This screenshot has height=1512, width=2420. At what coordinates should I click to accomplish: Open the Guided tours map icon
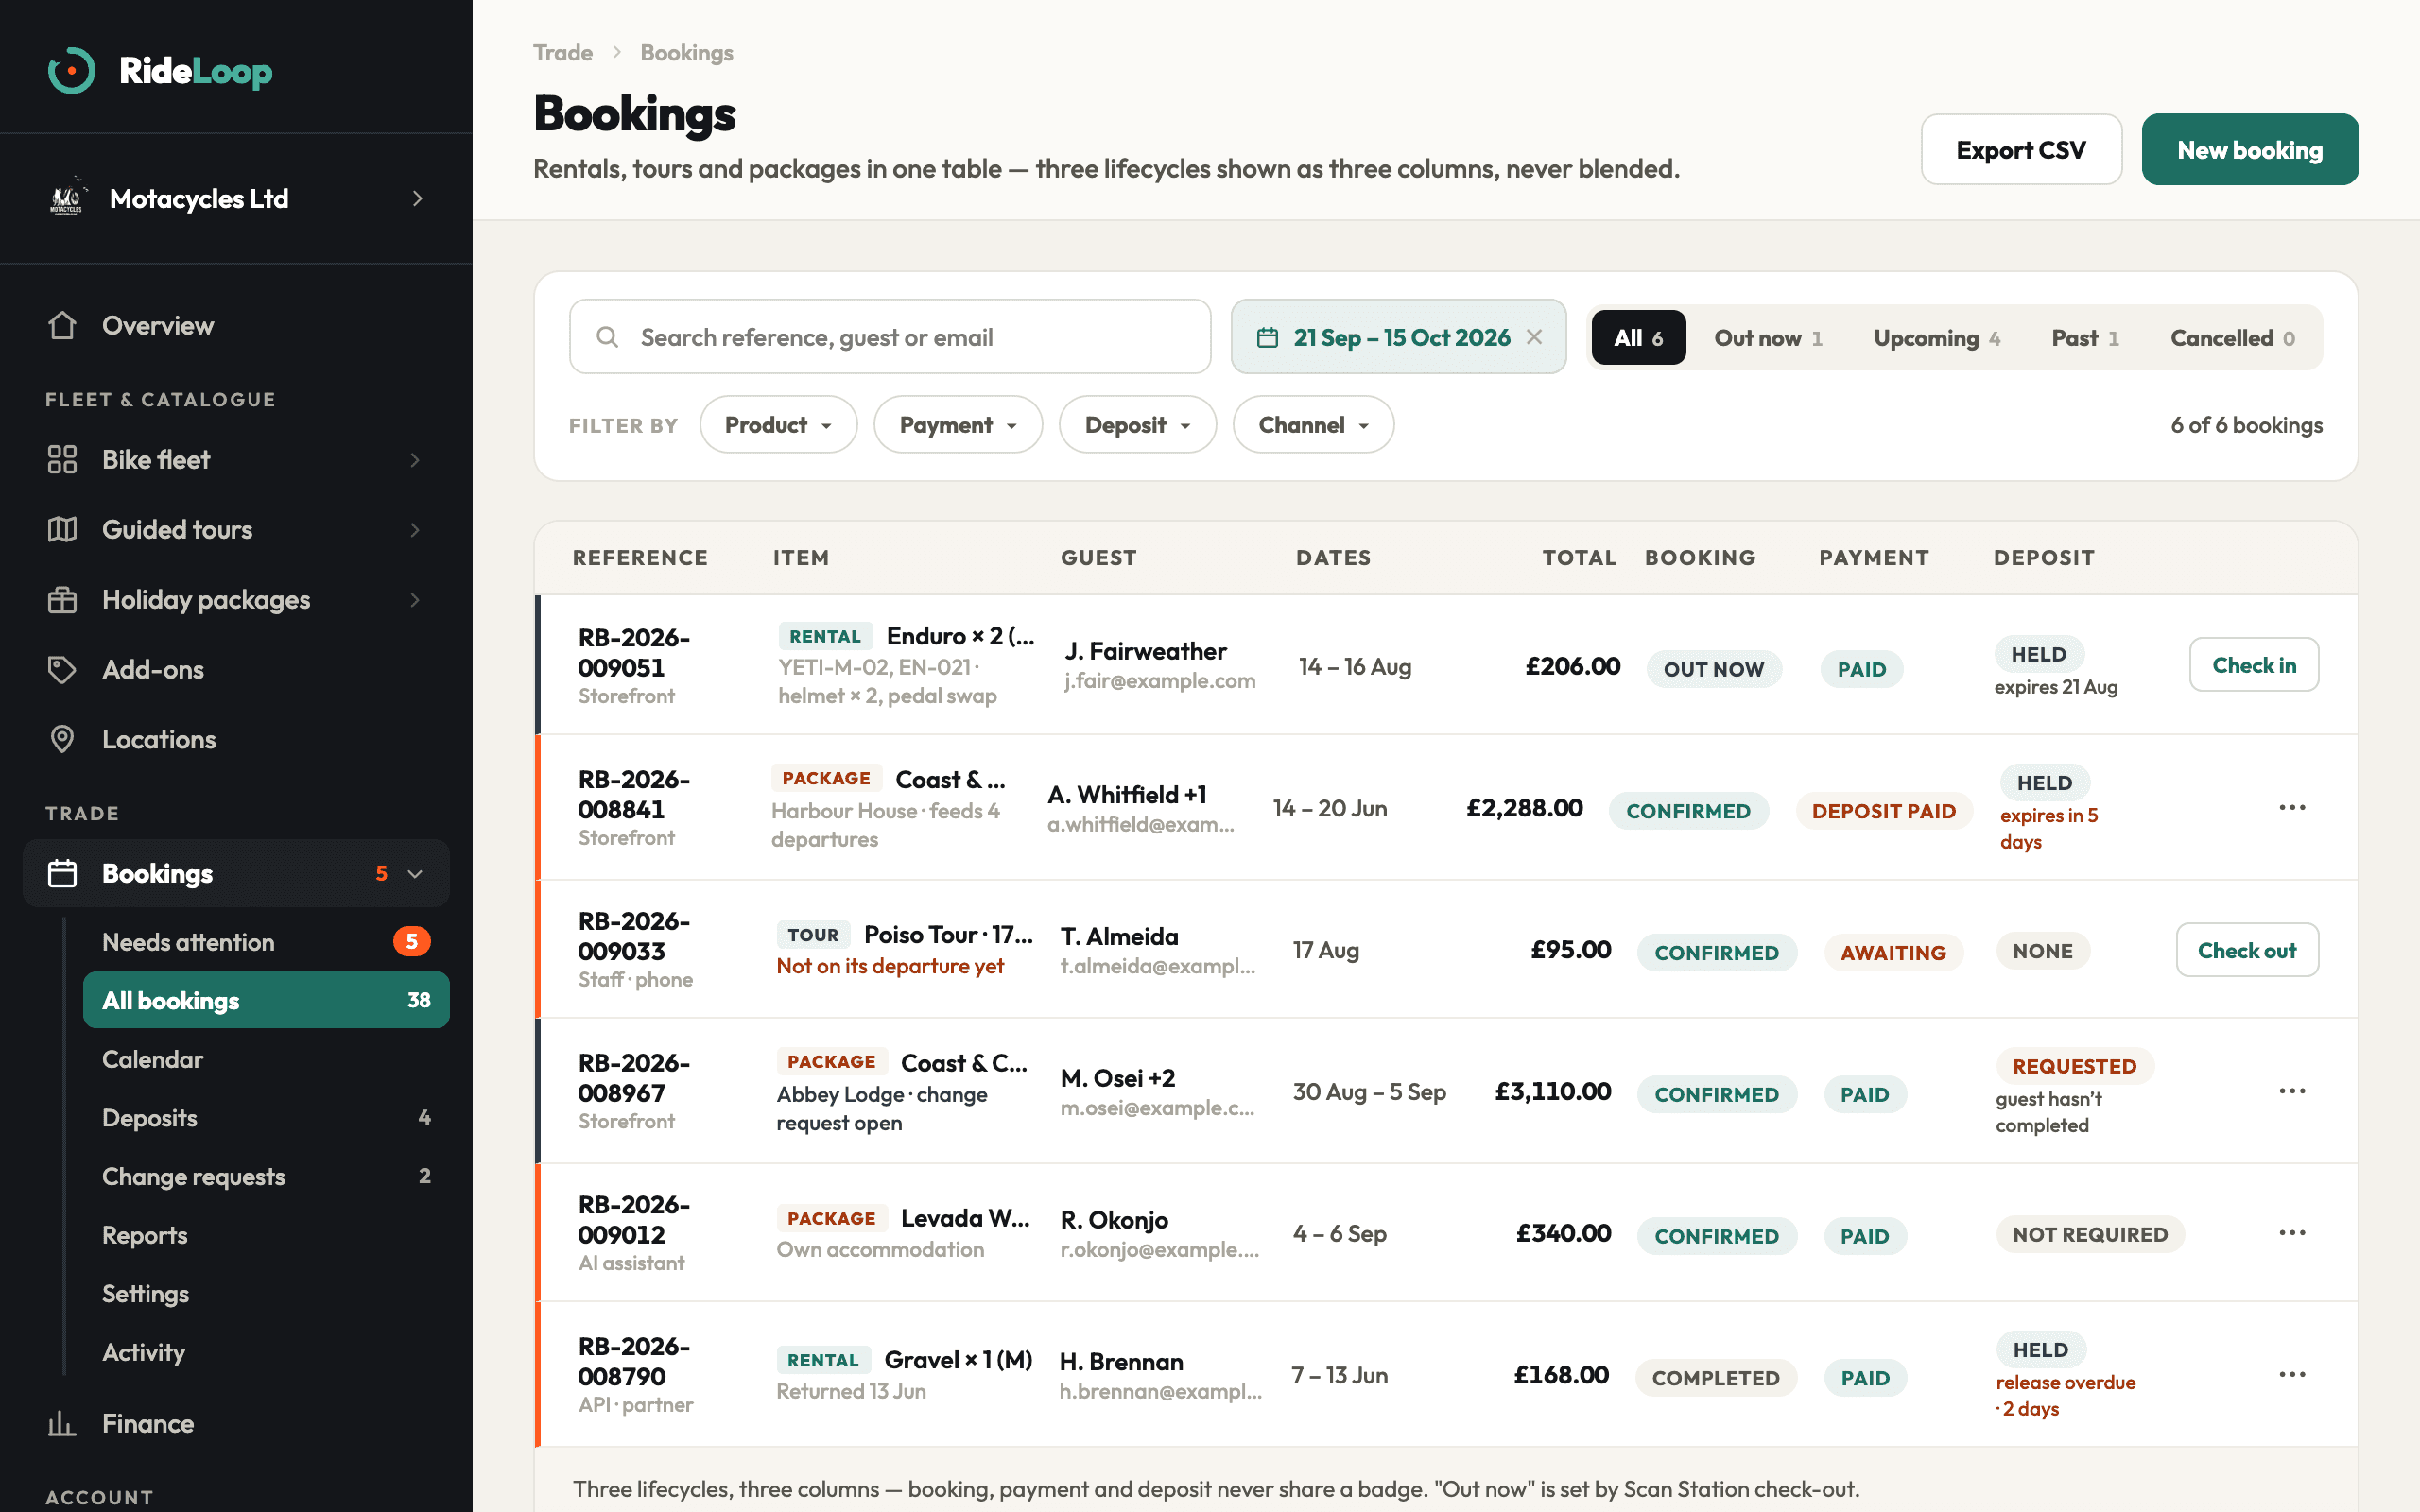tap(62, 529)
